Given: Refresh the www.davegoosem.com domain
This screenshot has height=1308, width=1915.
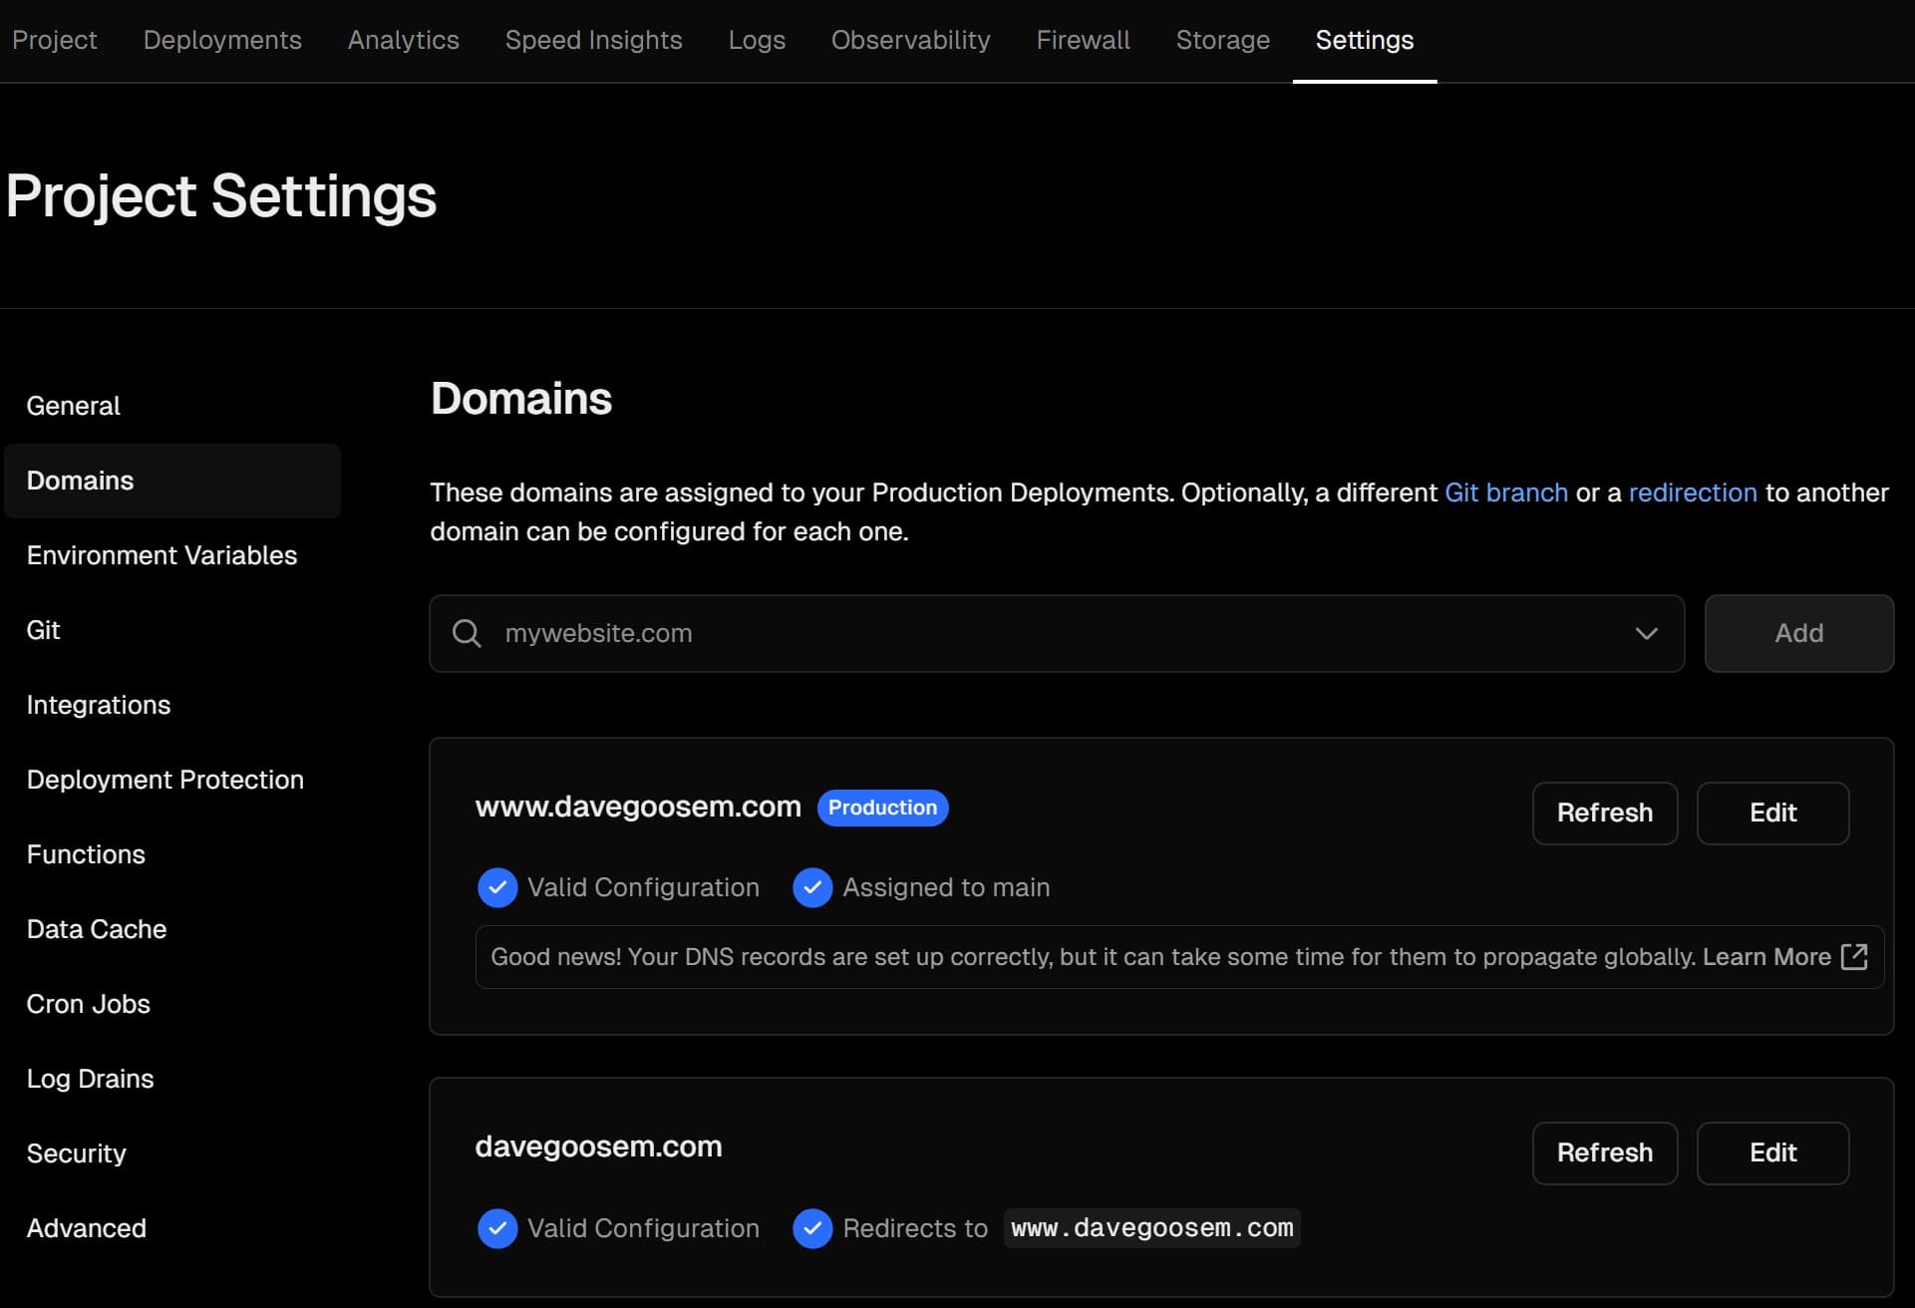Looking at the screenshot, I should pyautogui.click(x=1604, y=813).
